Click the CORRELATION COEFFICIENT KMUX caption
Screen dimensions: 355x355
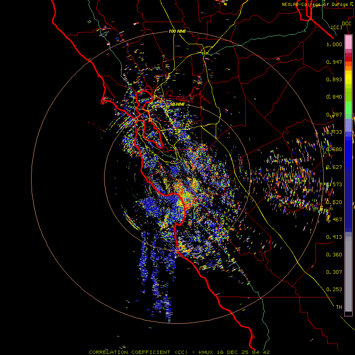click(x=179, y=352)
